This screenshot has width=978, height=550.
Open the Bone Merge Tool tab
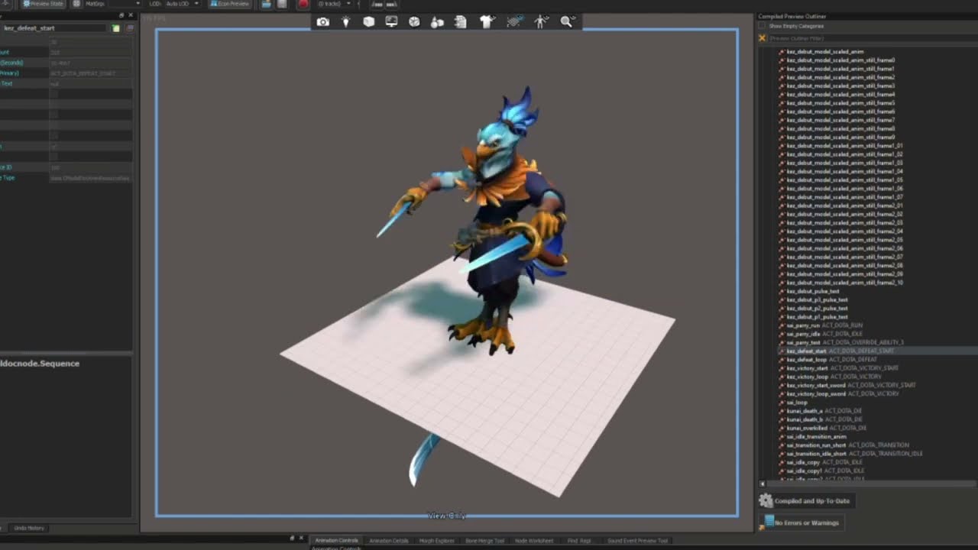tap(485, 541)
